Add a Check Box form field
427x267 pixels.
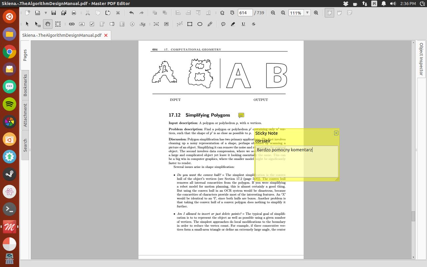pos(92,24)
